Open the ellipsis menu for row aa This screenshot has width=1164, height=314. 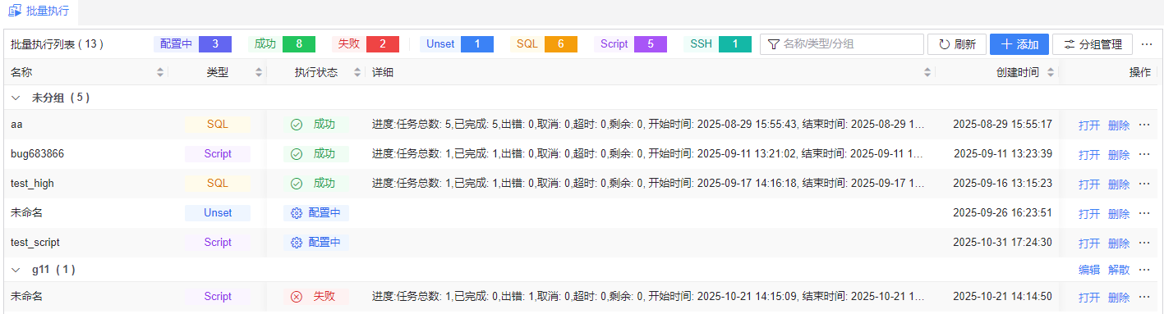pos(1144,125)
